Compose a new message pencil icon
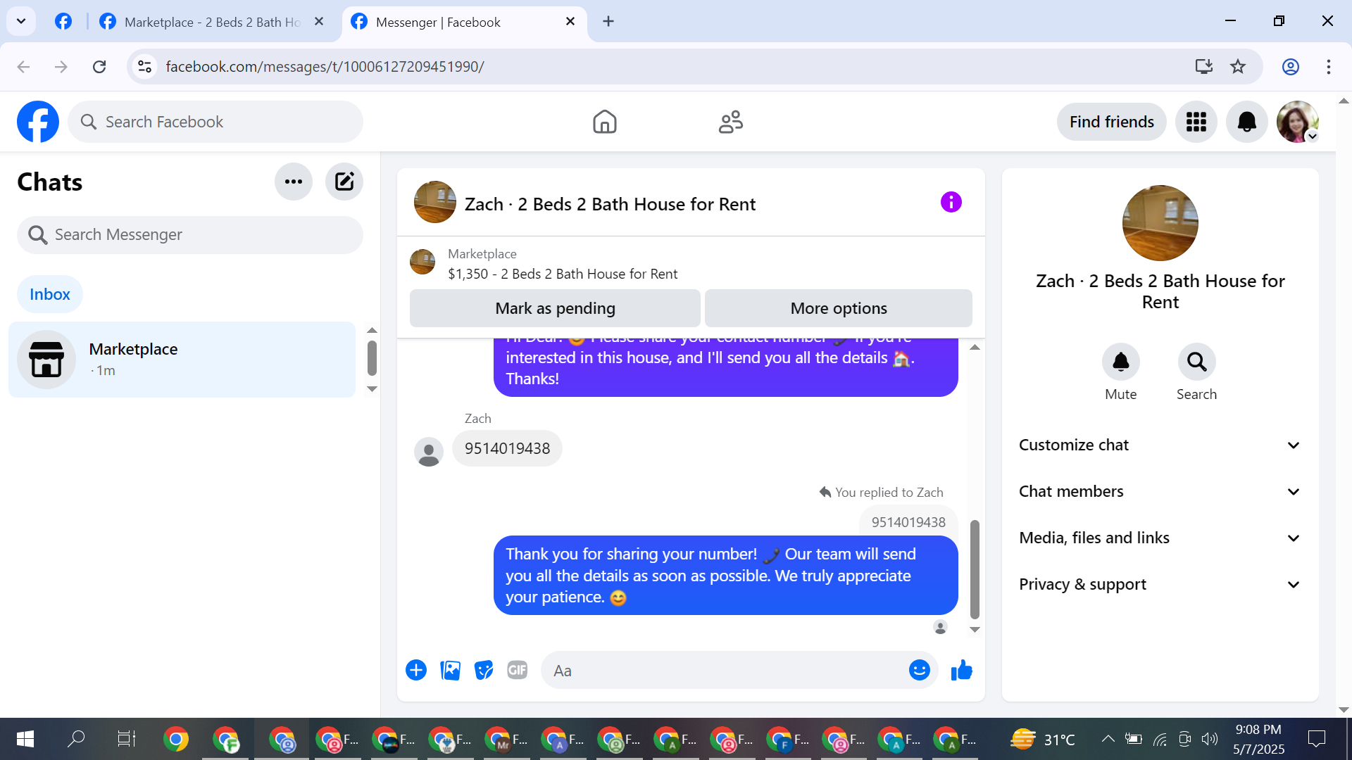1352x760 pixels. (344, 182)
